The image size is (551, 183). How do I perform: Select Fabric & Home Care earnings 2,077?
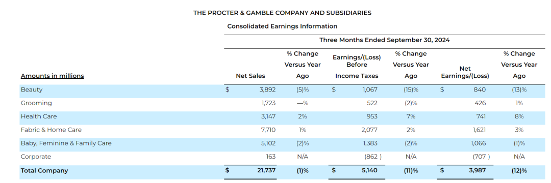point(369,130)
